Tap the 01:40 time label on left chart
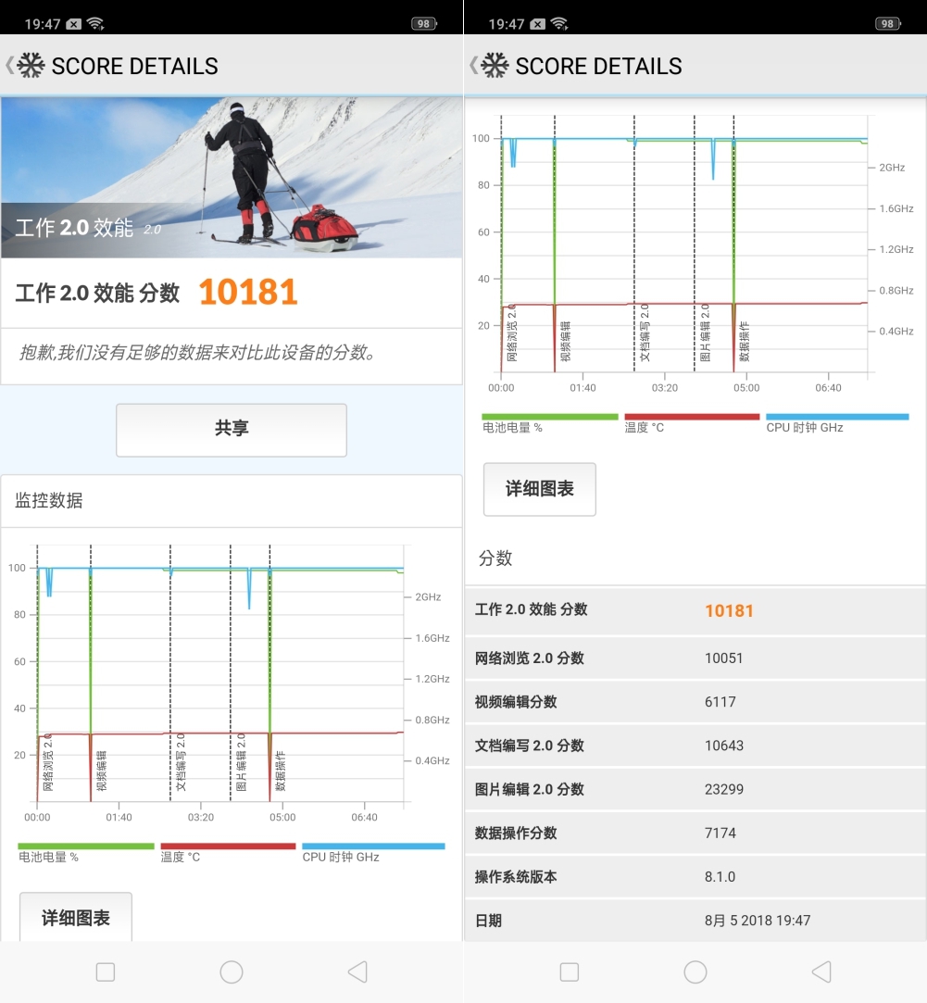This screenshot has width=927, height=1003. click(x=119, y=818)
